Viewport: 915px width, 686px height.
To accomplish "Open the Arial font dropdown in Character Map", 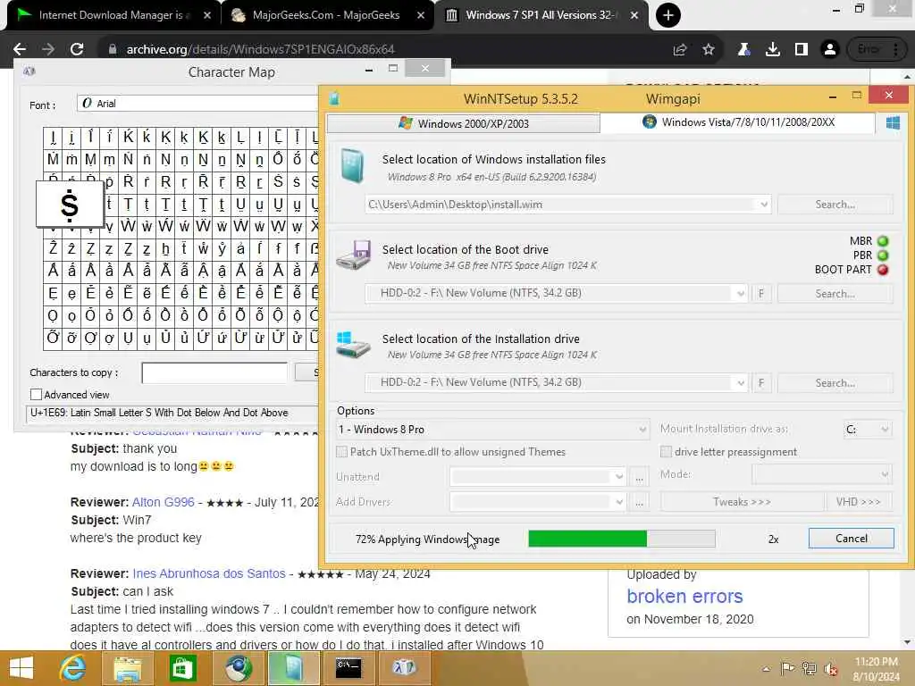I will point(197,104).
